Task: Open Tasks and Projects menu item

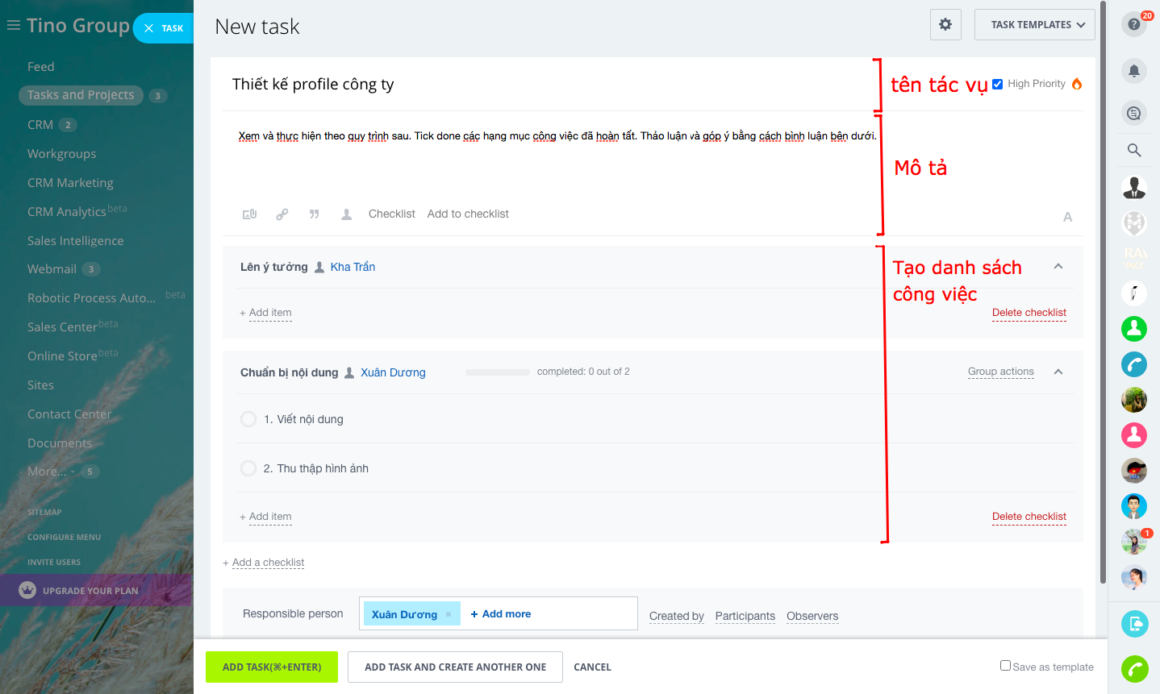Action: 81,95
